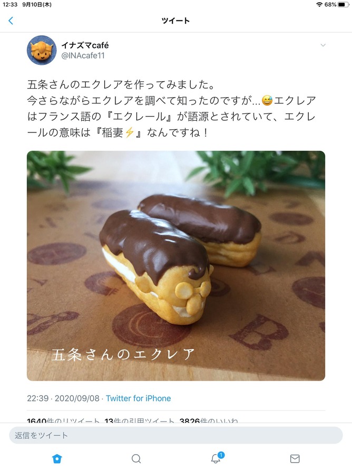Screen dimensions: 352x470
Task: View the likes count list
Action: pyautogui.click(x=209, y=420)
